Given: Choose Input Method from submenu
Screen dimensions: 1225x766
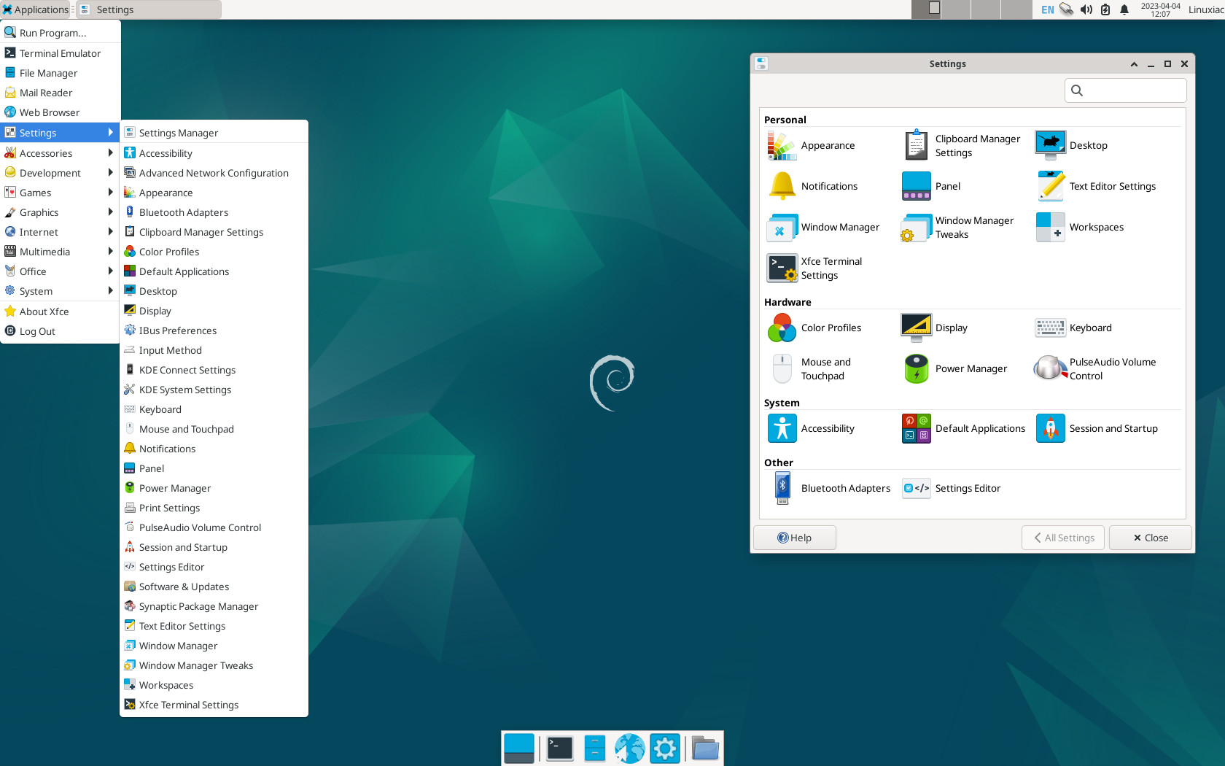Looking at the screenshot, I should [214, 350].
